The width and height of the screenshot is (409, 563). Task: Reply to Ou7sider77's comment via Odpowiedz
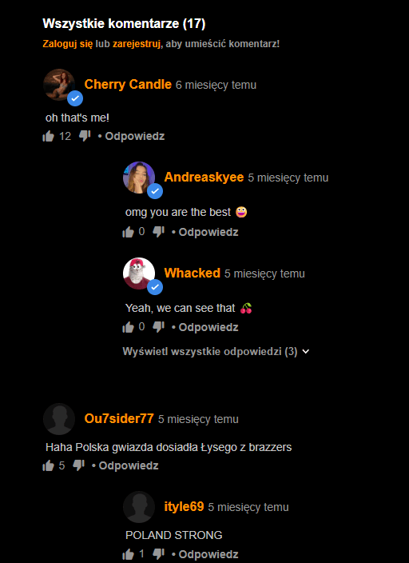click(129, 465)
